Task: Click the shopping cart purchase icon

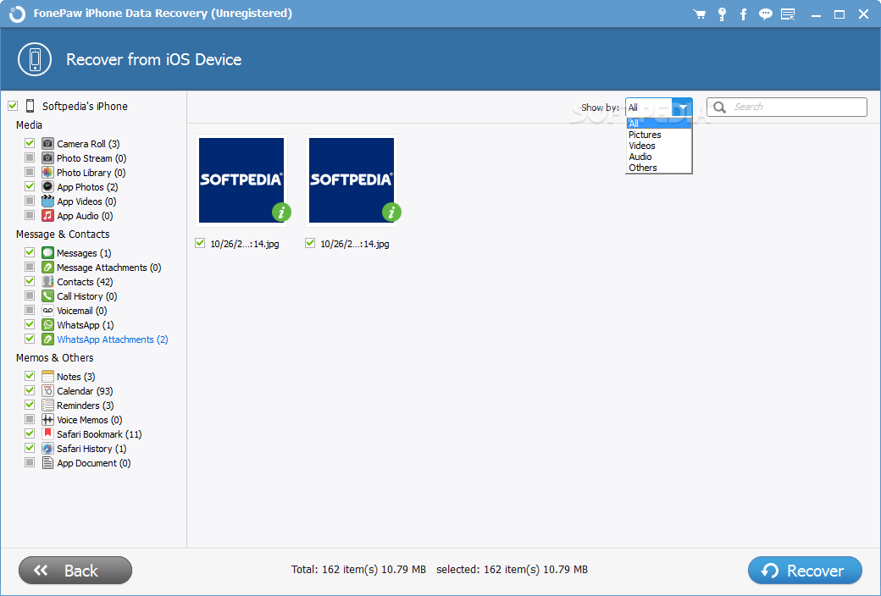Action: coord(700,14)
